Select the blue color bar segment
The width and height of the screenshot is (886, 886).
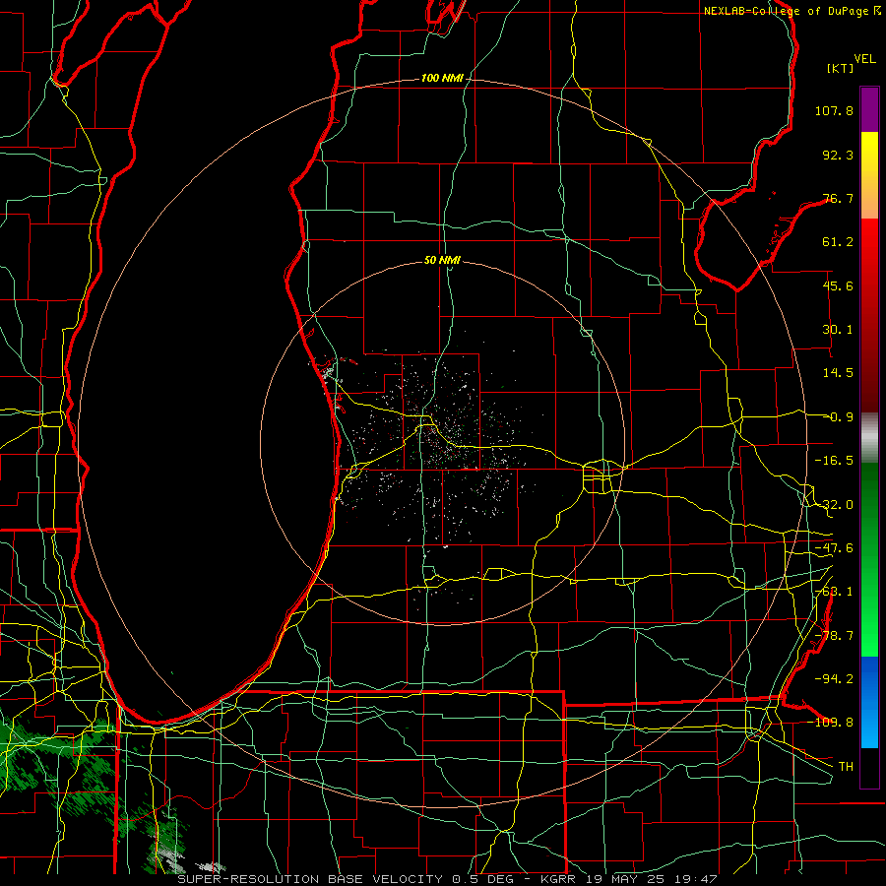point(869,702)
